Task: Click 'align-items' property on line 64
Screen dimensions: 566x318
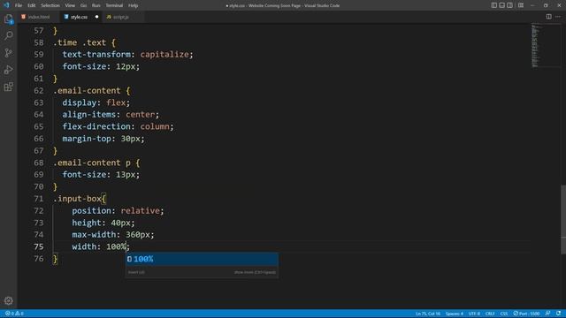Action: click(x=89, y=115)
